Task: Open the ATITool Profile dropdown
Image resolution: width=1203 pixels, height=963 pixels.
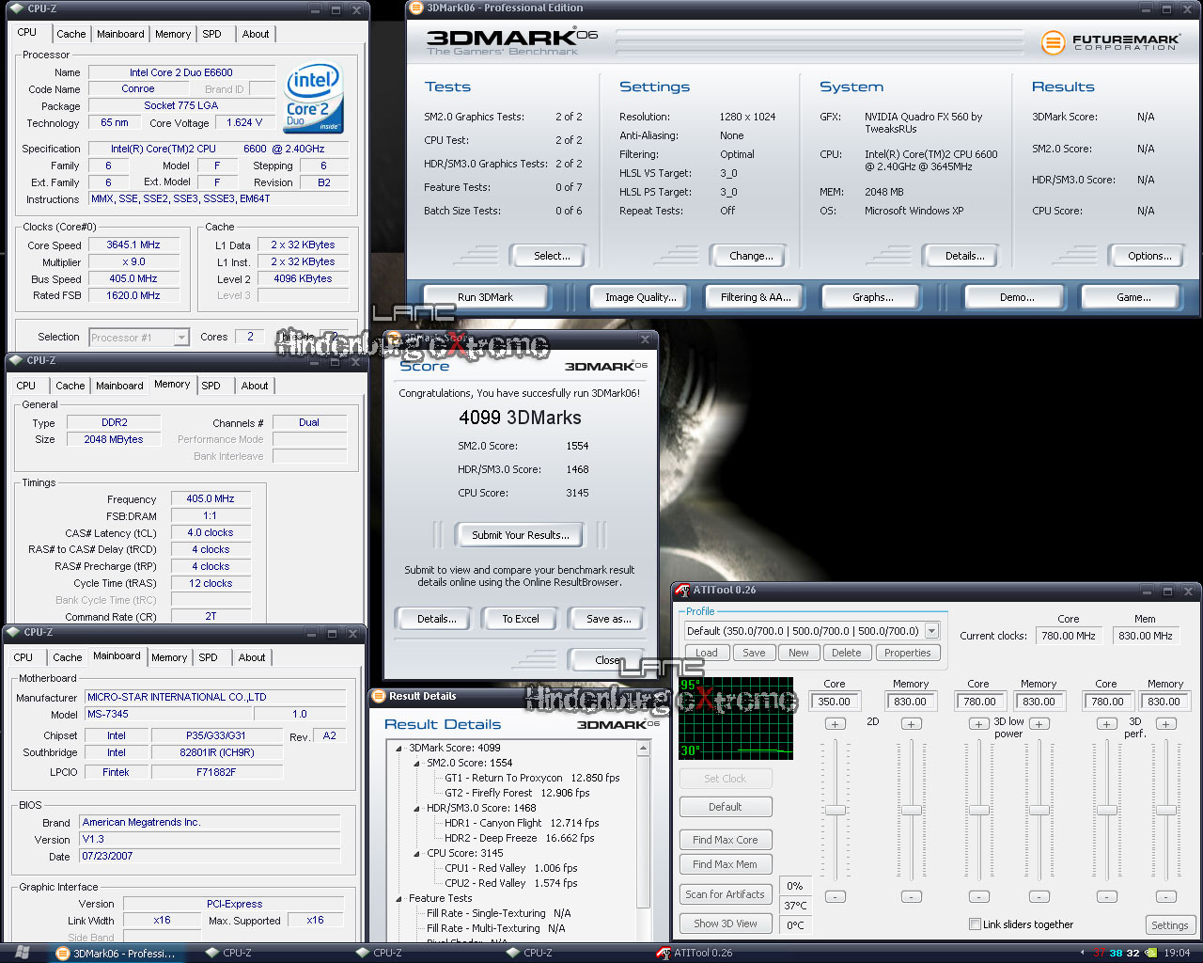Action: (x=931, y=631)
